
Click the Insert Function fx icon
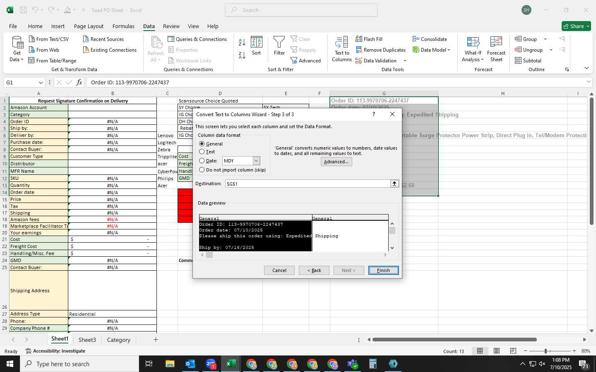79,82
